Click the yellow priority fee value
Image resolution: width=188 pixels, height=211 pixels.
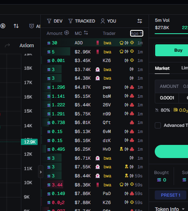click(x=181, y=110)
